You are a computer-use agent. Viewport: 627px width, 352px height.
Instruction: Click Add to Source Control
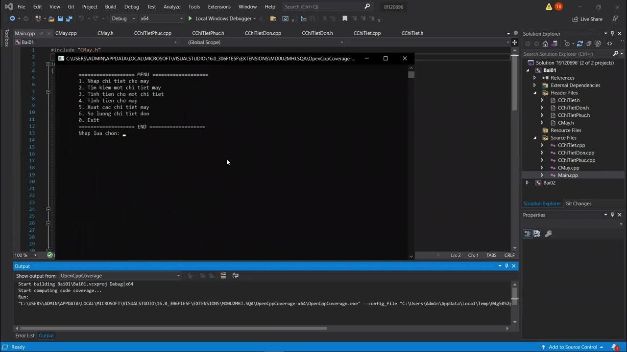[573, 347]
